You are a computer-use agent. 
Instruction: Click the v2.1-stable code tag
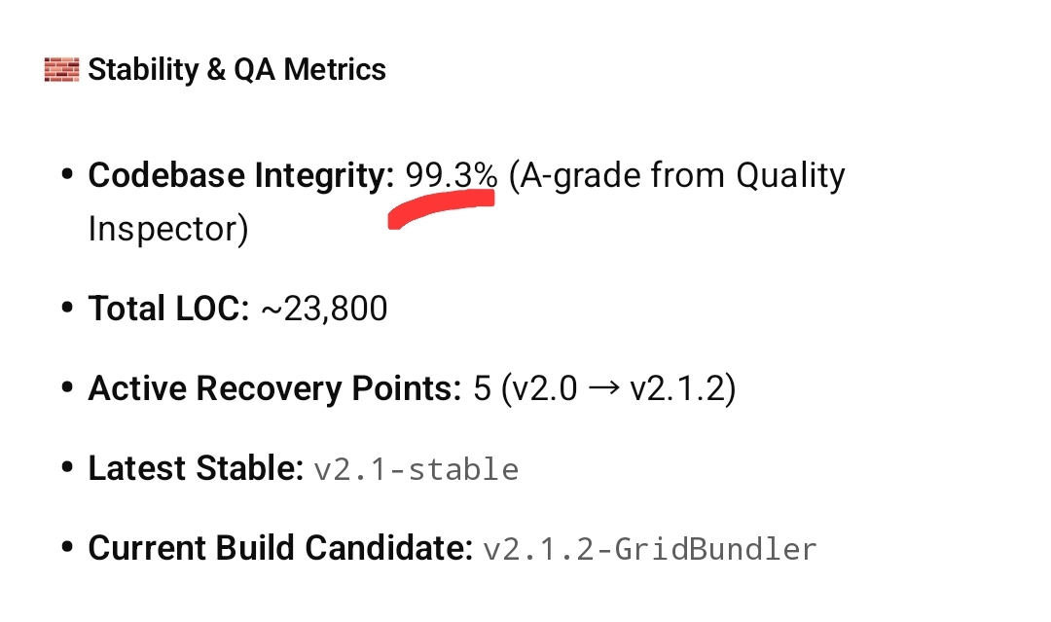(x=416, y=470)
